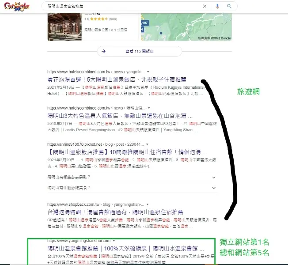Open result 台灣泡湯特輯！湯屋會館通通有

coord(115,212)
